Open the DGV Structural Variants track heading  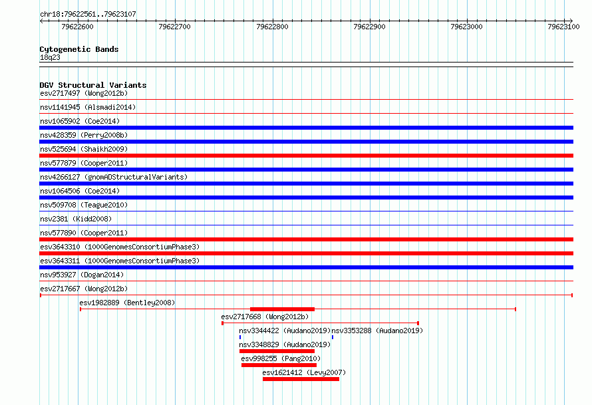coord(93,85)
